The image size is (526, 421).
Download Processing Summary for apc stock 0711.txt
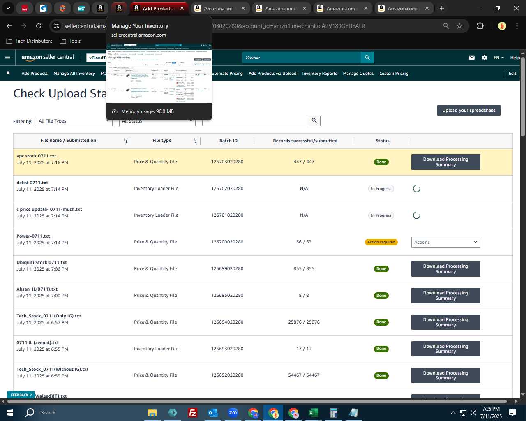(x=445, y=162)
